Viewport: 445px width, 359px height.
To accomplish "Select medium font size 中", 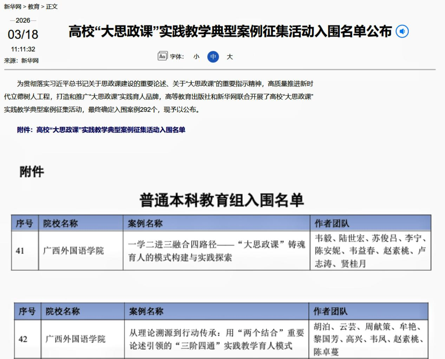I will tap(213, 57).
